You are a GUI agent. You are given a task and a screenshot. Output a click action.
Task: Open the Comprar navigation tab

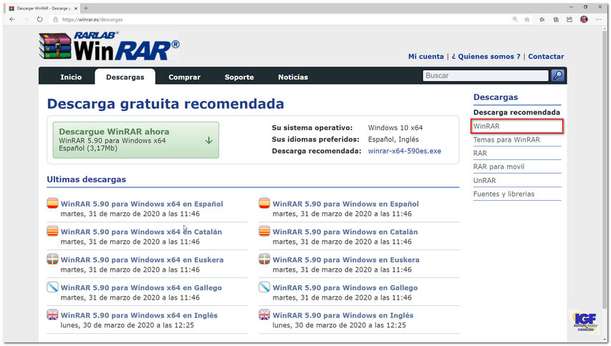point(184,77)
